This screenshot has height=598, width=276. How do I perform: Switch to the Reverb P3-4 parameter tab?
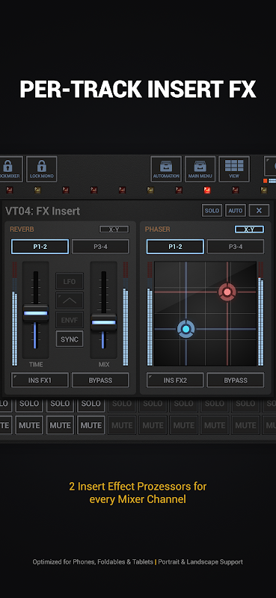100,247
